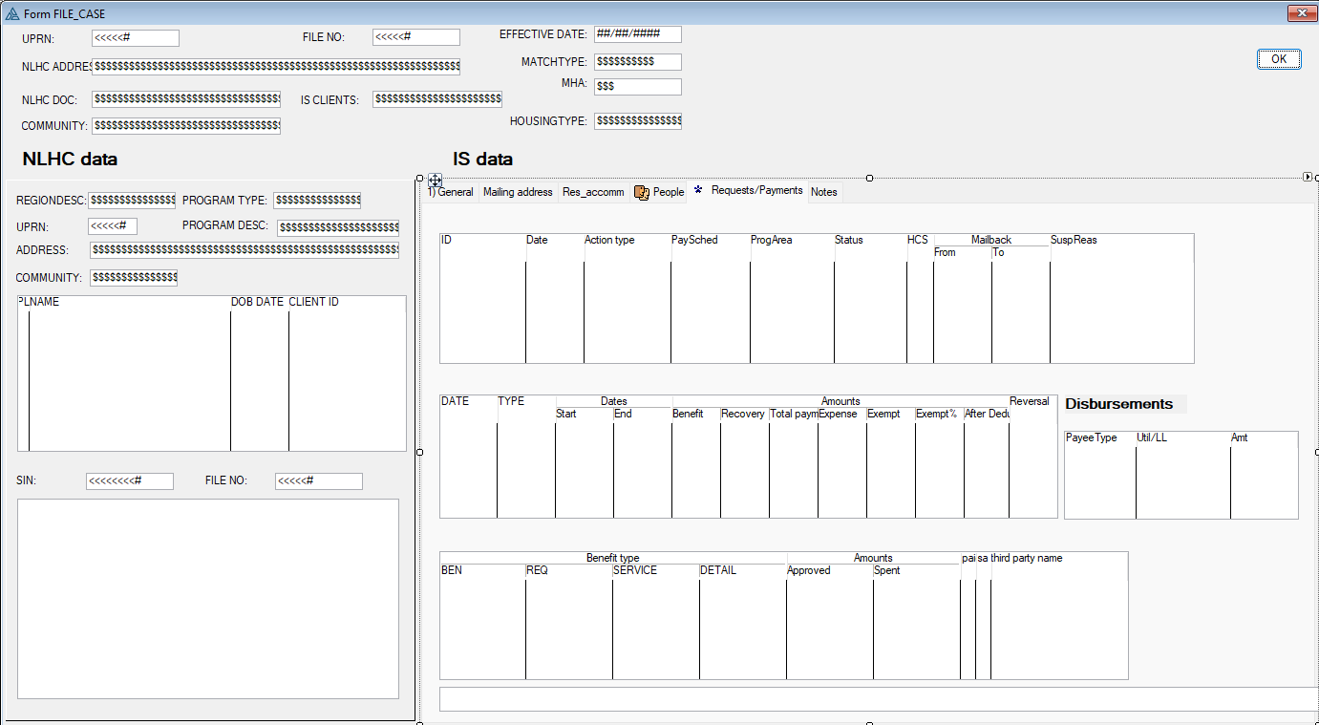
Task: Close the Form FILE_CASE window
Action: (1300, 13)
